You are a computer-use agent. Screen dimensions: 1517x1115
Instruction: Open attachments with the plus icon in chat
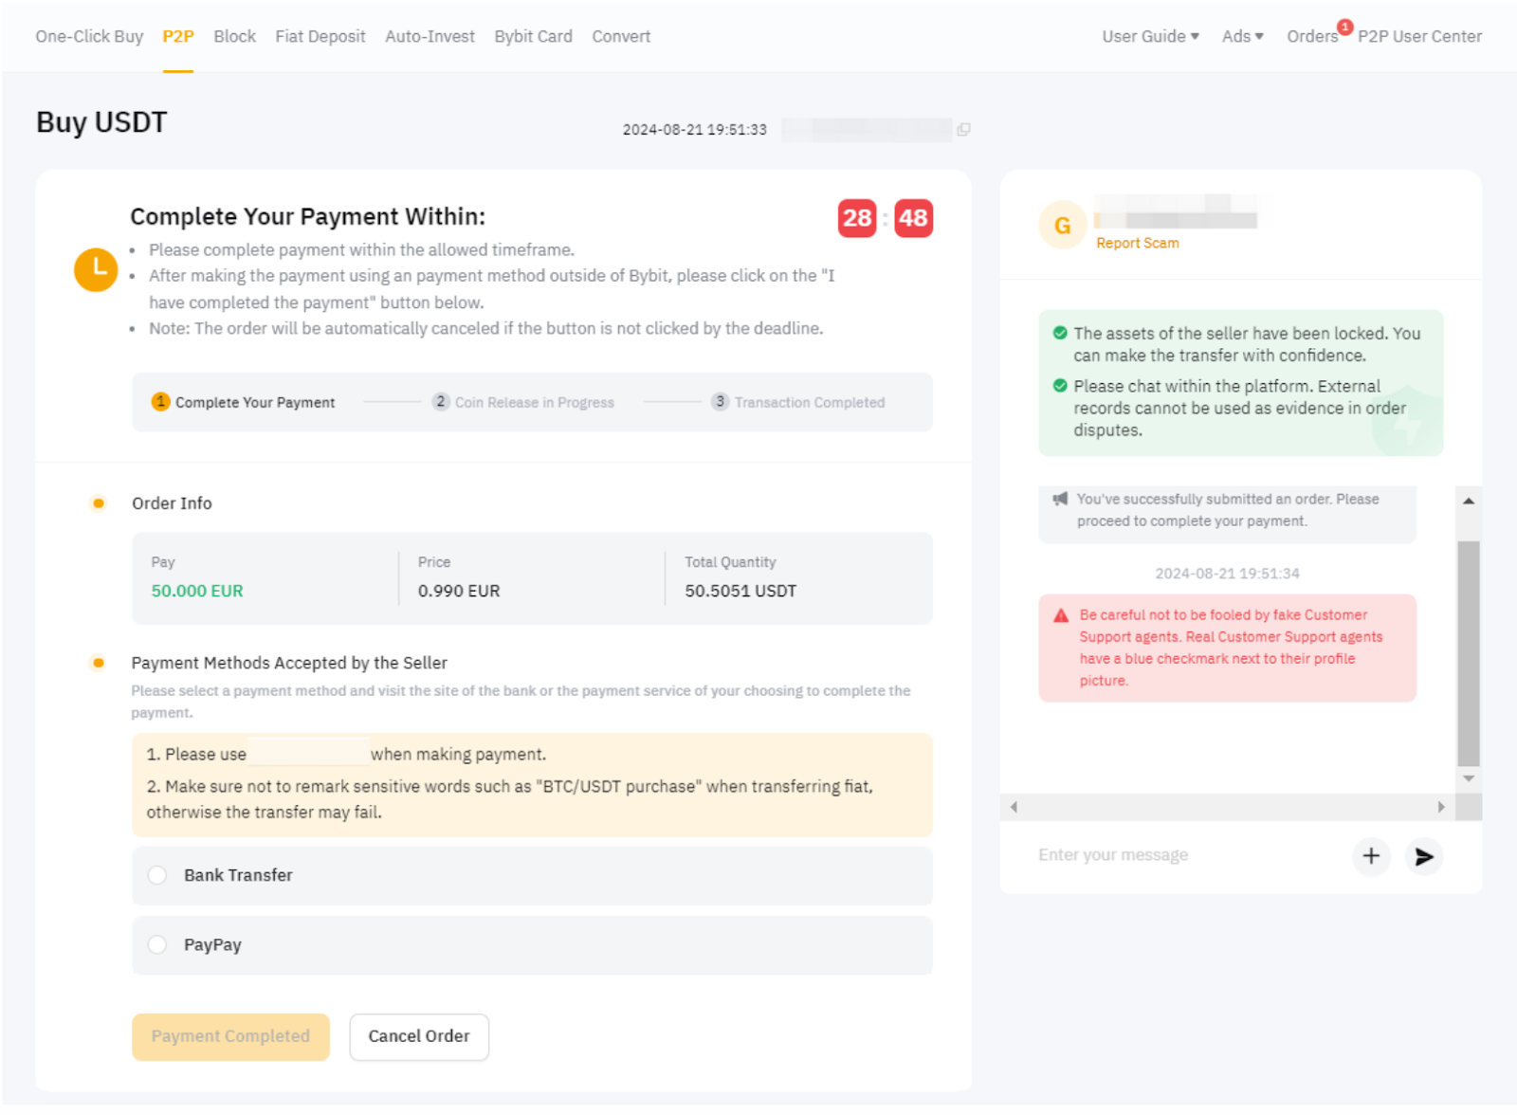tap(1371, 857)
